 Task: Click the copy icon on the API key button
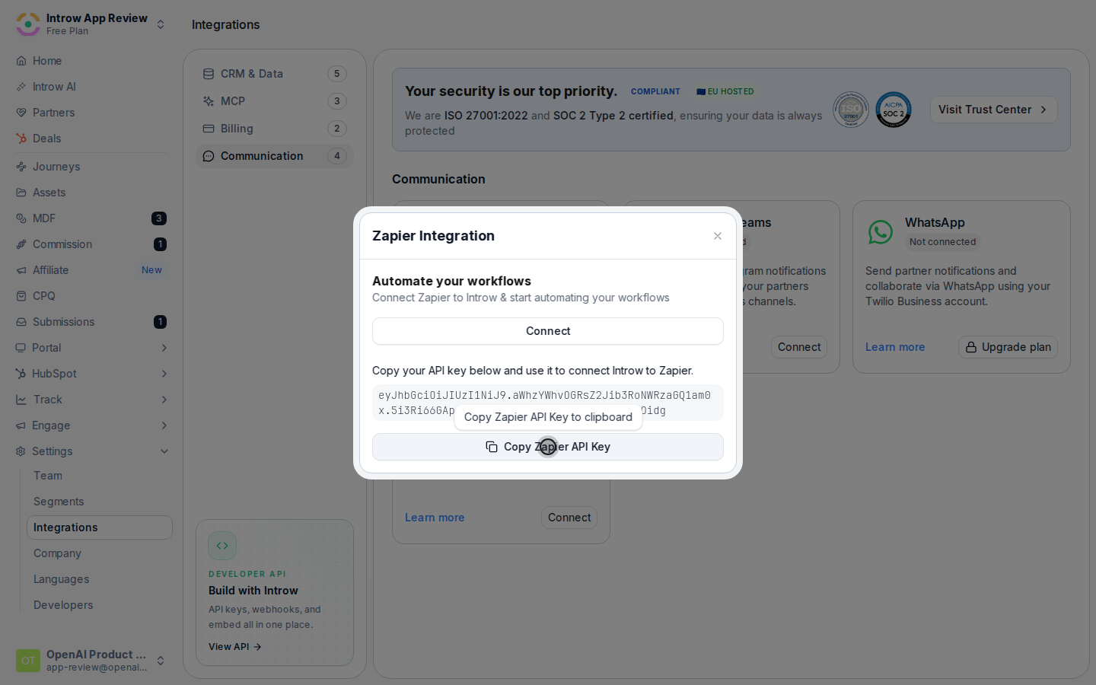coord(492,447)
